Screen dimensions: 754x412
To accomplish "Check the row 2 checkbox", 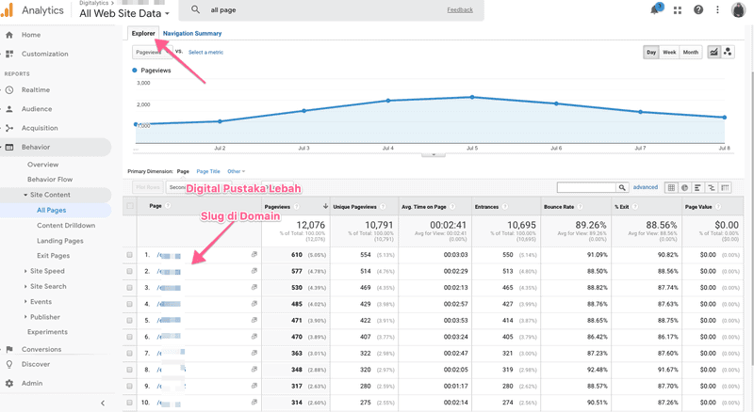I will [130, 271].
